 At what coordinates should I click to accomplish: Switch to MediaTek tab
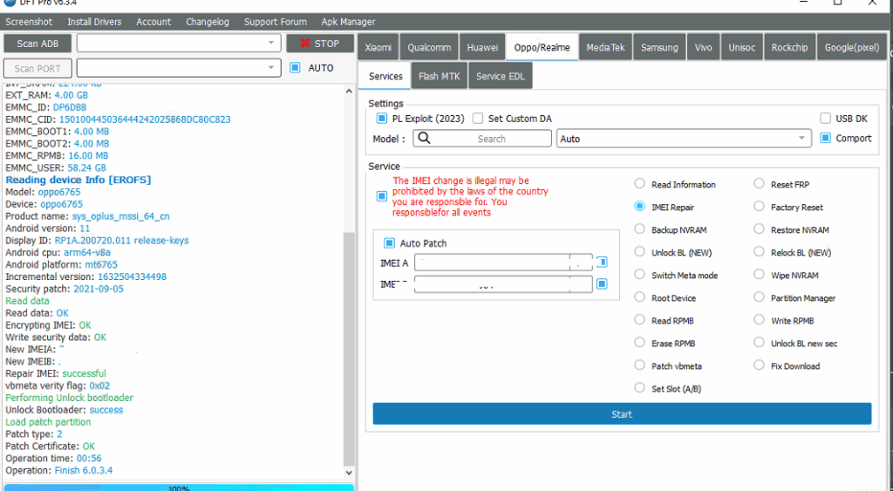(x=605, y=47)
